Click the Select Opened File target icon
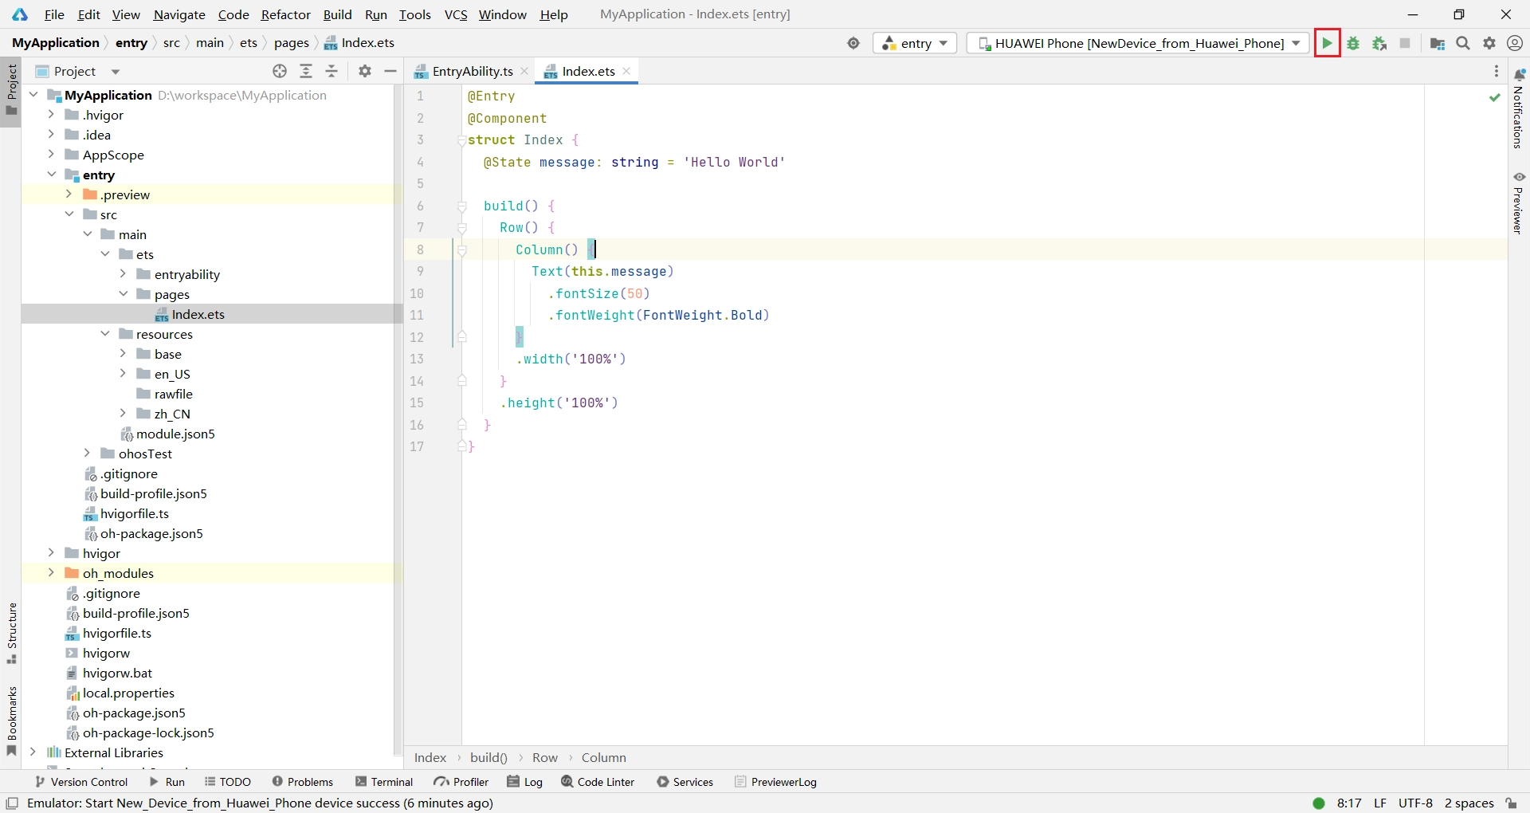This screenshot has width=1530, height=813. 280,71
